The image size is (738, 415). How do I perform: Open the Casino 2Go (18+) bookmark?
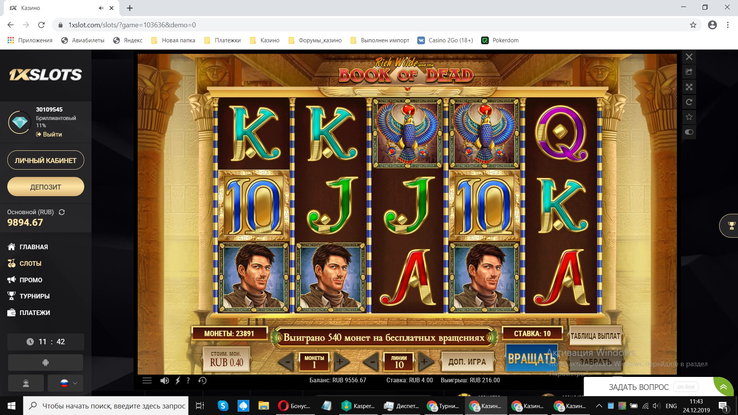[445, 40]
